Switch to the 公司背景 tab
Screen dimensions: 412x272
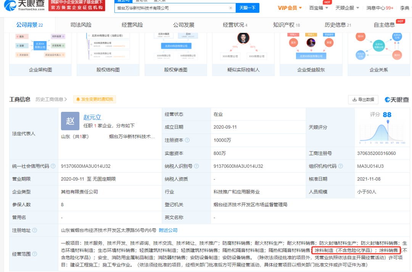click(29, 25)
